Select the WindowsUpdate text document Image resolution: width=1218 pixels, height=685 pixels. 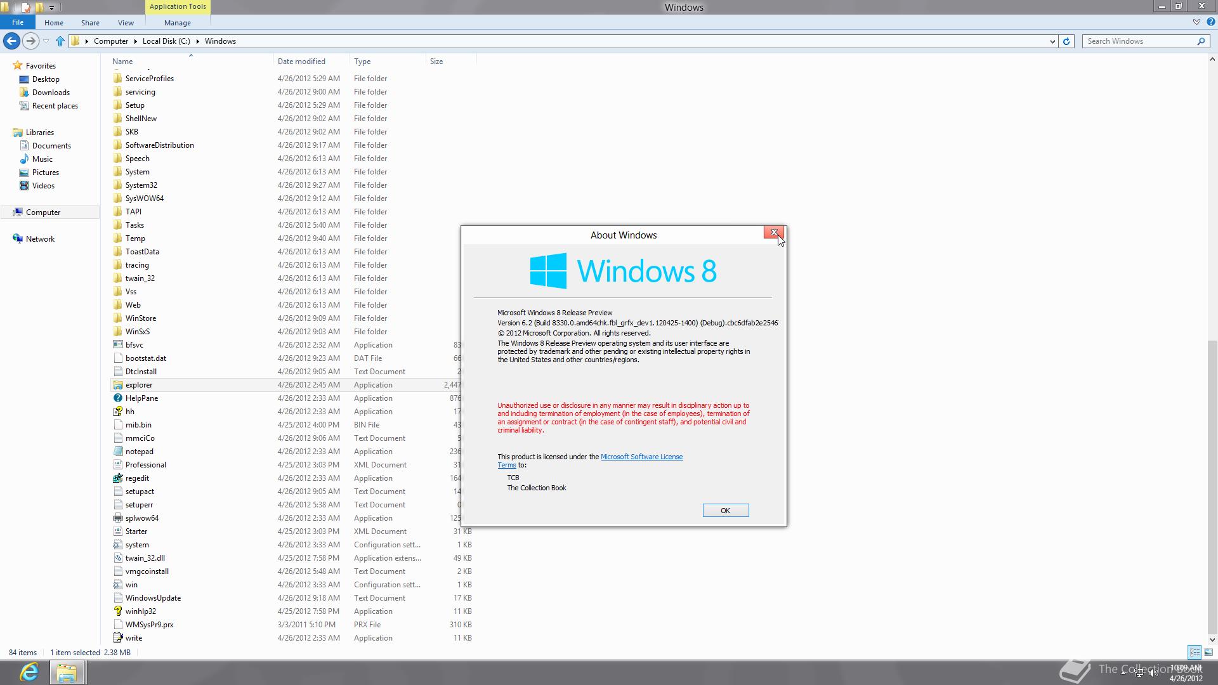point(153,598)
